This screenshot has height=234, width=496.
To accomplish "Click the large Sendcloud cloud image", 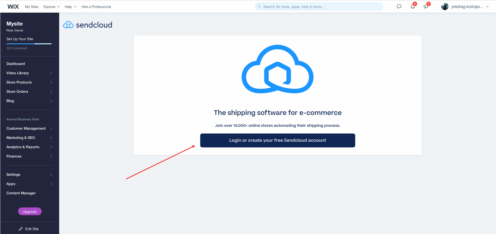I will click(277, 69).
